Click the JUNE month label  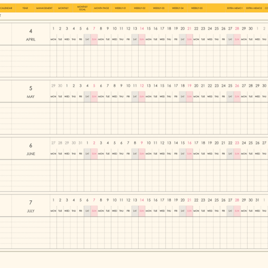[x=31, y=154]
